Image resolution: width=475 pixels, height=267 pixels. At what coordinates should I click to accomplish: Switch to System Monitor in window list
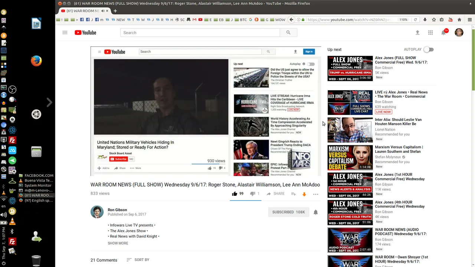(x=36, y=185)
